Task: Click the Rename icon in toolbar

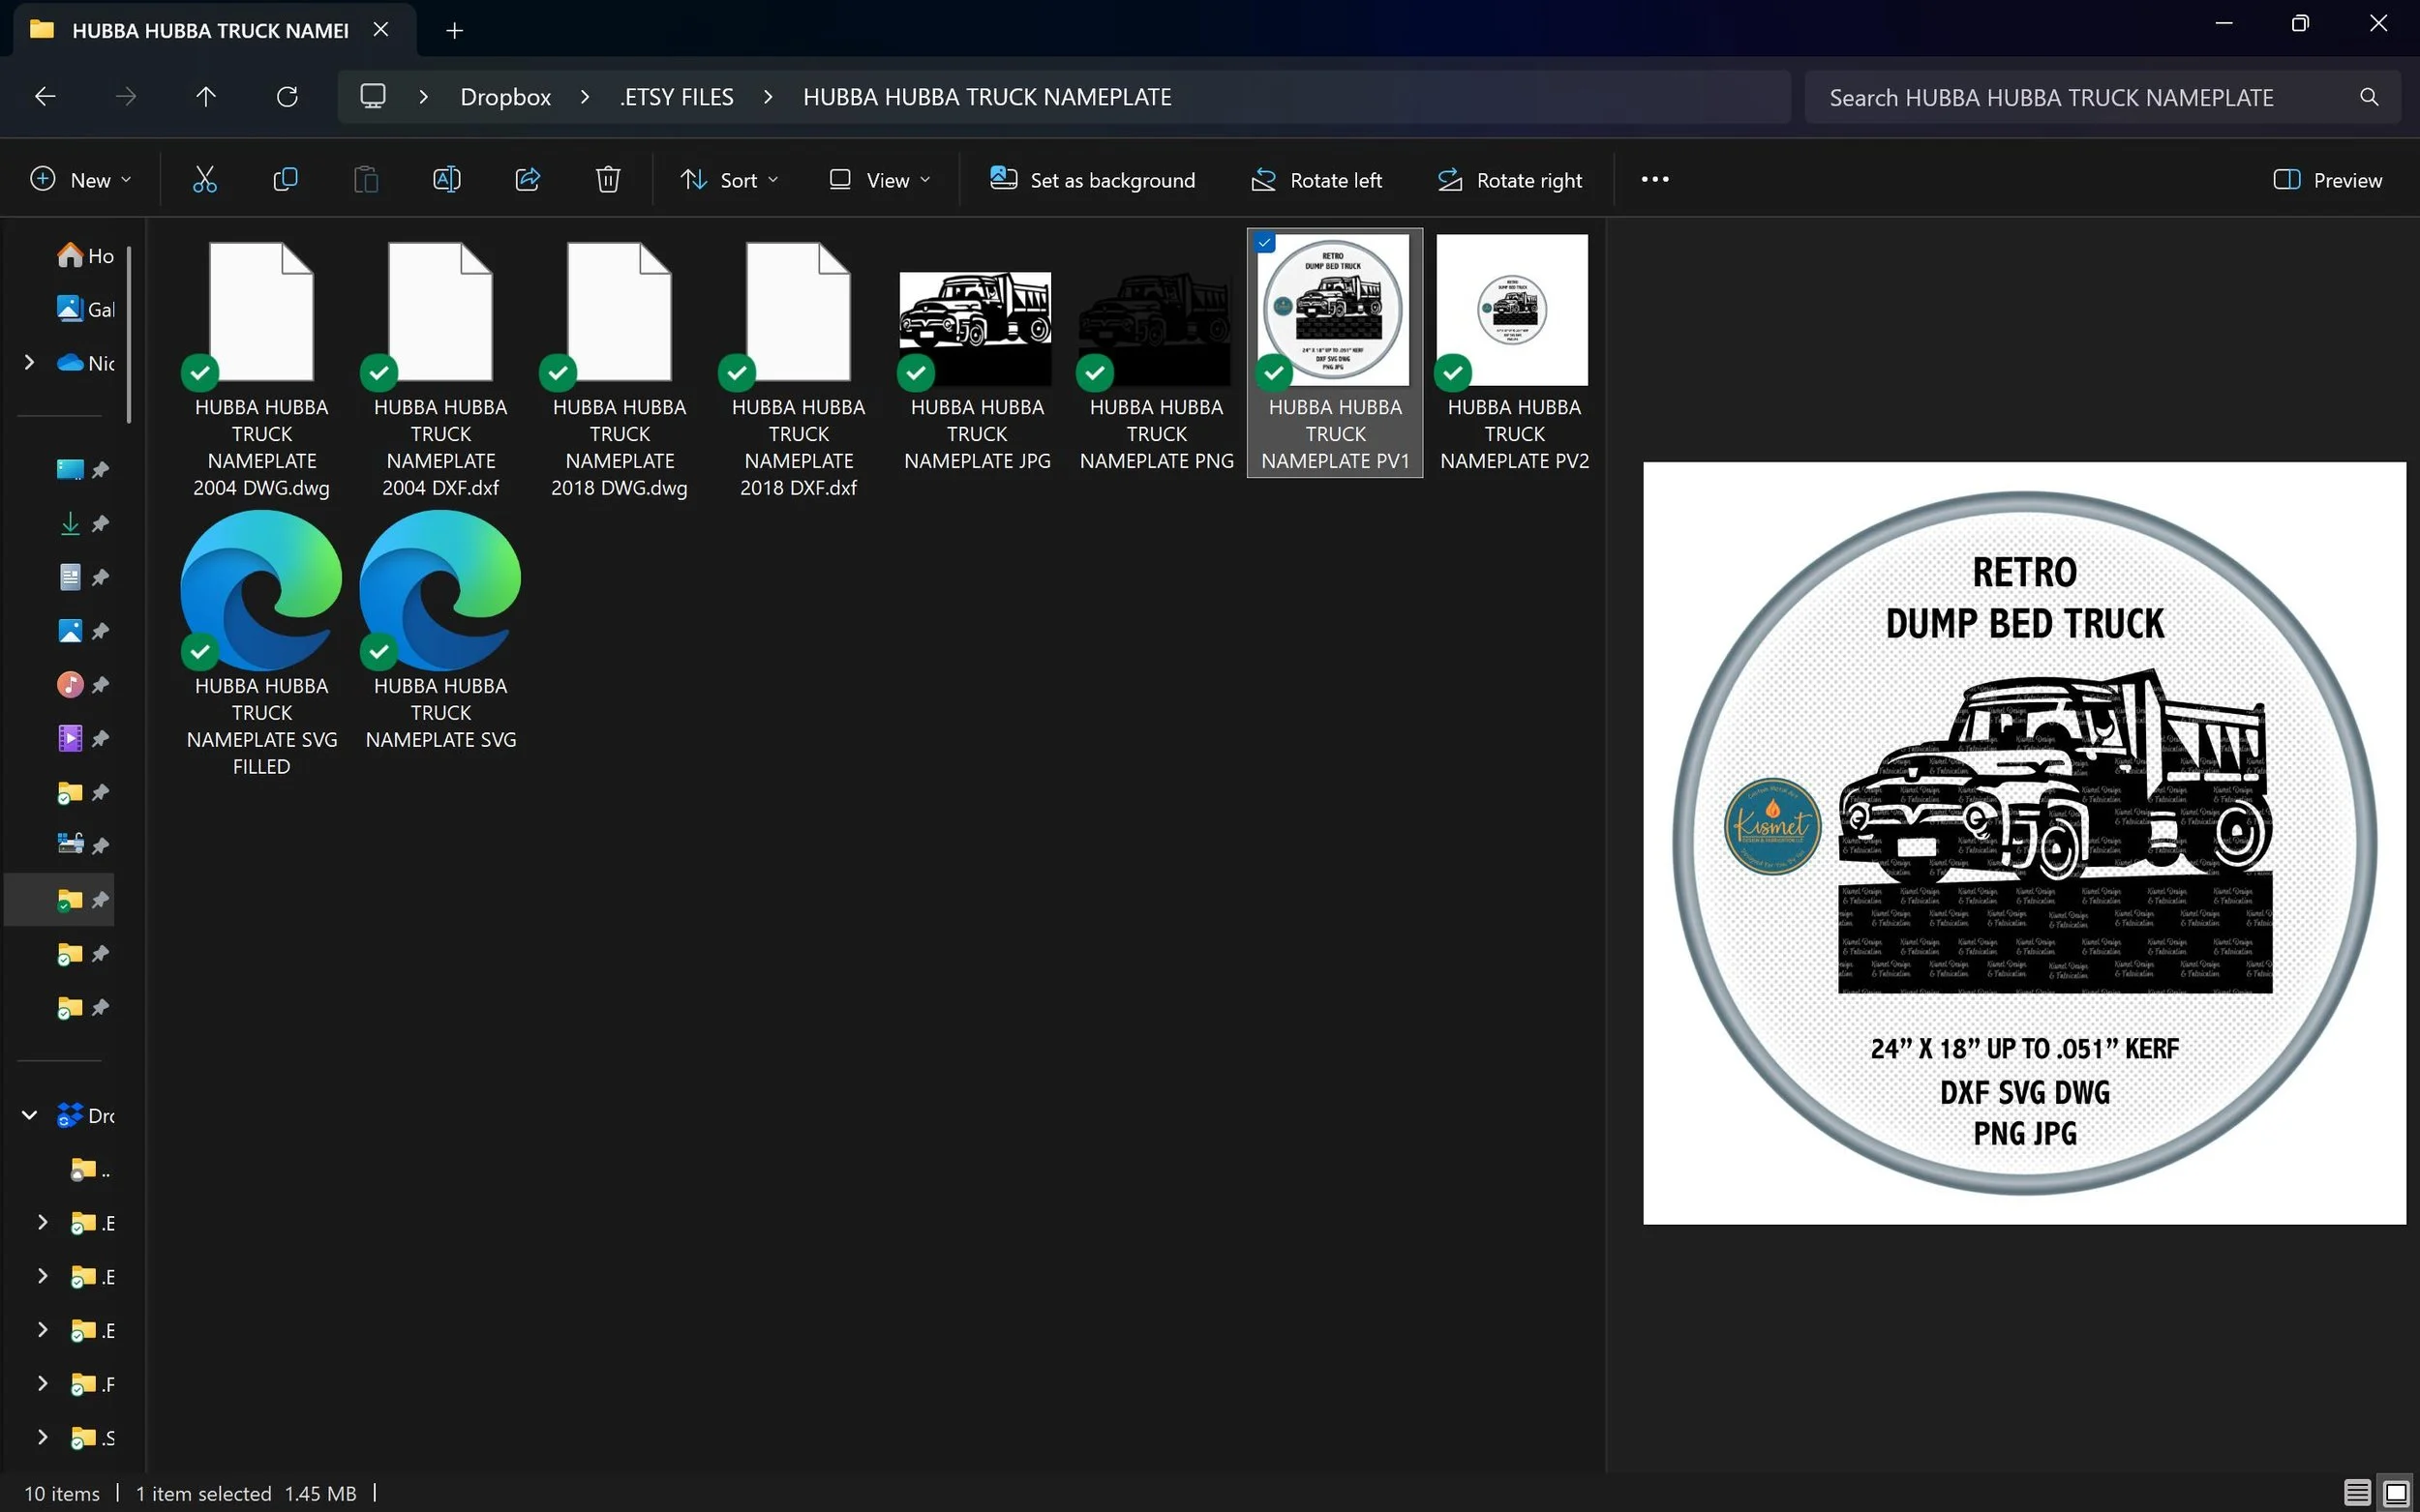Action: [x=446, y=180]
